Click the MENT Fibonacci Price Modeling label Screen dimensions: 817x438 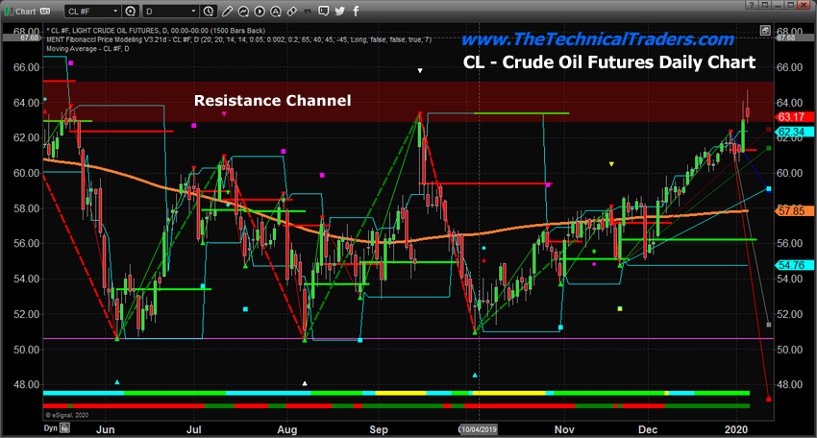pos(238,39)
